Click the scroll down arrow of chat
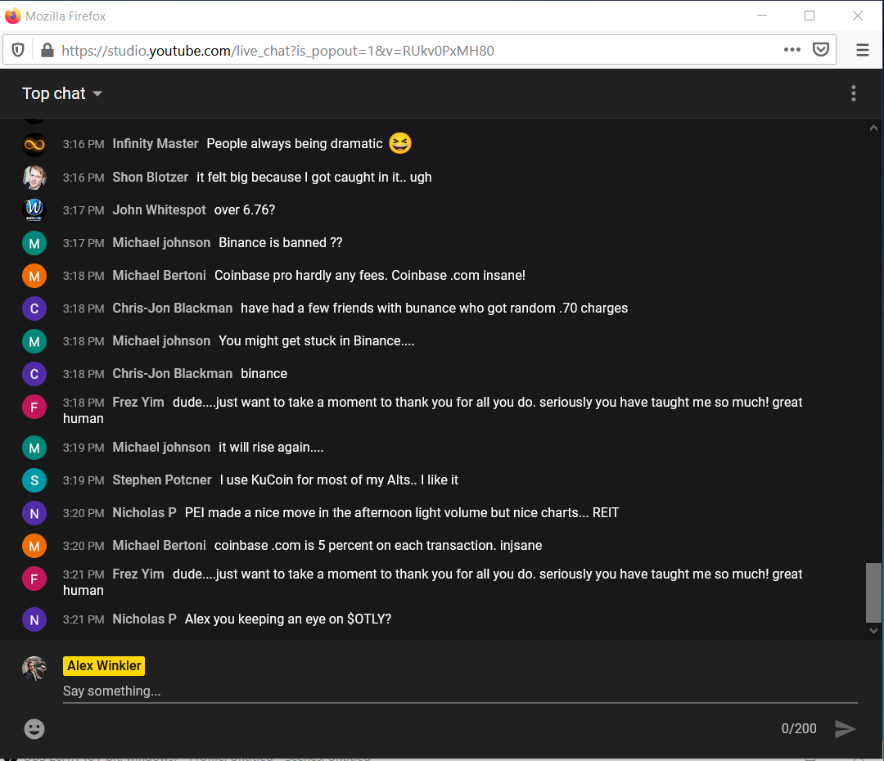884x761 pixels. (873, 630)
